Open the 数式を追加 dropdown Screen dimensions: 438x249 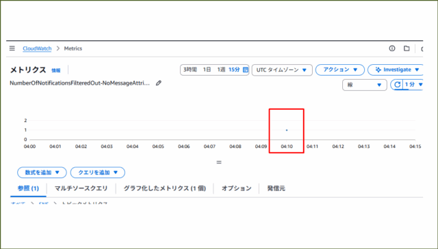pos(42,173)
